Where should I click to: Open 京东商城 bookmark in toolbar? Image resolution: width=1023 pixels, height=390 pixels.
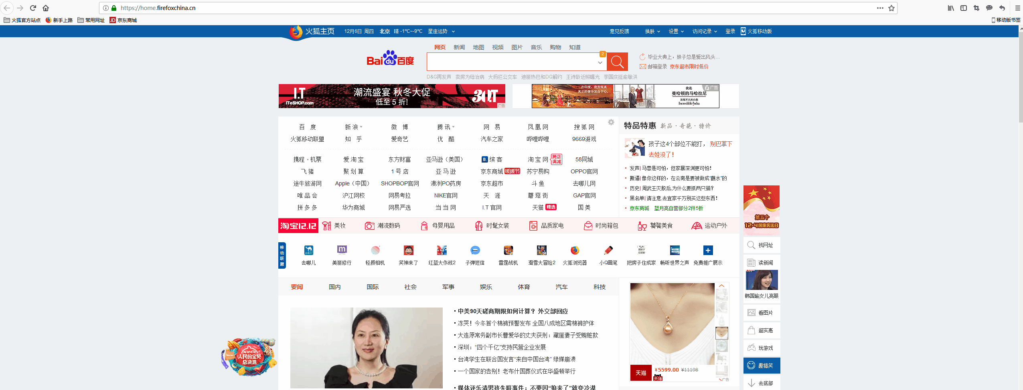pyautogui.click(x=124, y=20)
